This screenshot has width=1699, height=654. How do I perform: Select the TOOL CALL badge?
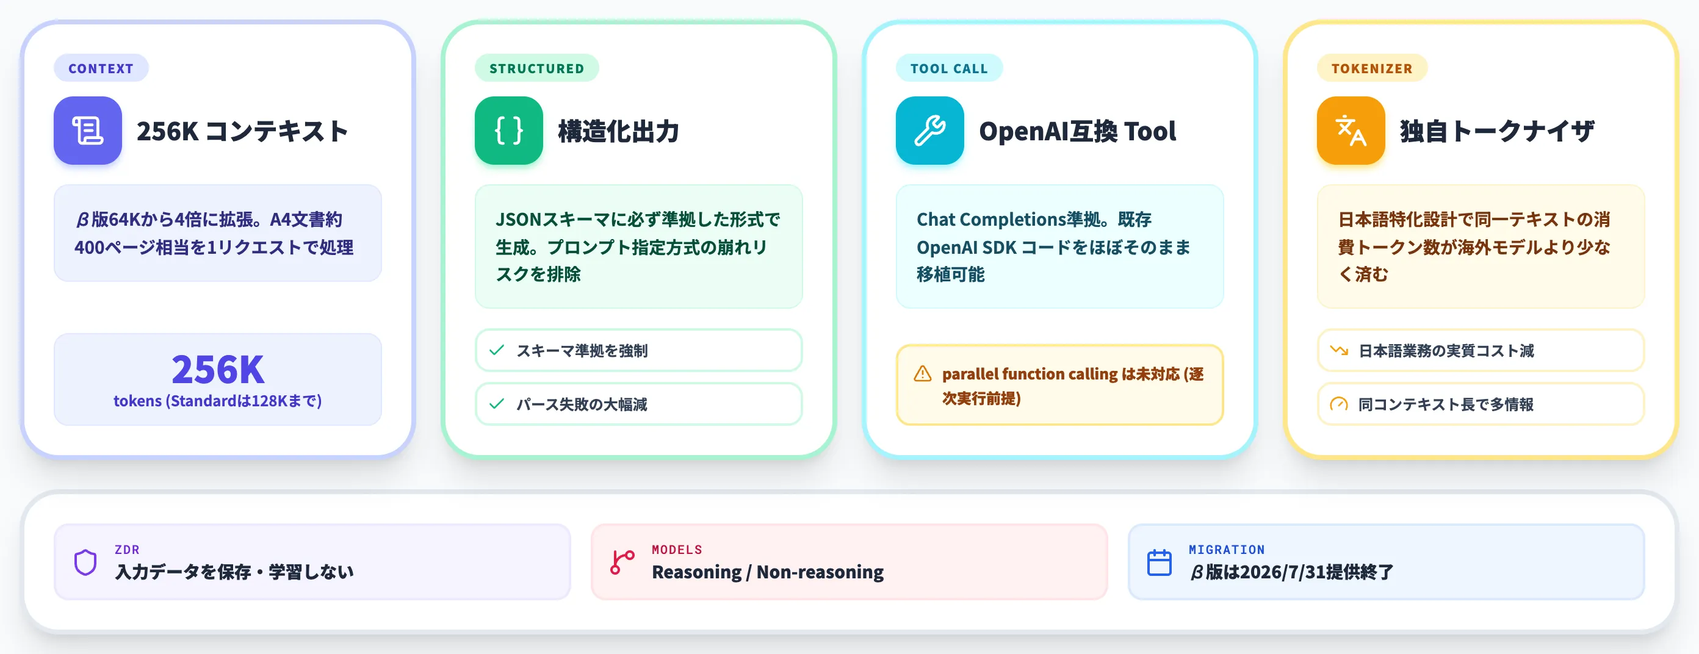pyautogui.click(x=949, y=68)
